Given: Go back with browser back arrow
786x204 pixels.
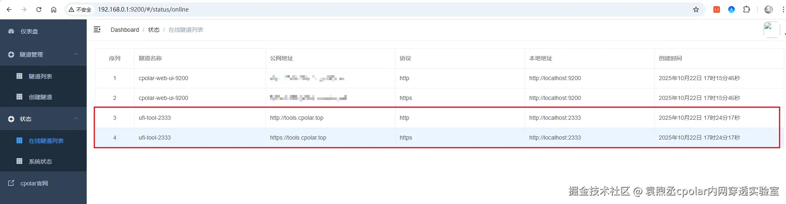Looking at the screenshot, I should pos(9,9).
